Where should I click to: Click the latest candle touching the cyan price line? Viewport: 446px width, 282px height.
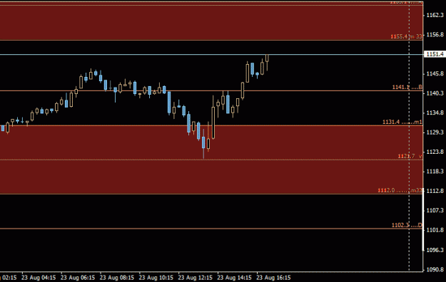click(267, 58)
